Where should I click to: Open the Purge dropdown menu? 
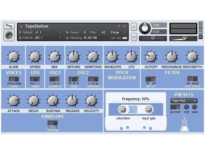[119, 32]
